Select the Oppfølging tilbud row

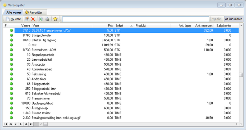[121, 103]
